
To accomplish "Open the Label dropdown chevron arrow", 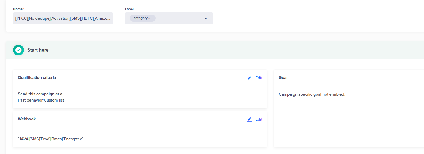I will point(206,18).
